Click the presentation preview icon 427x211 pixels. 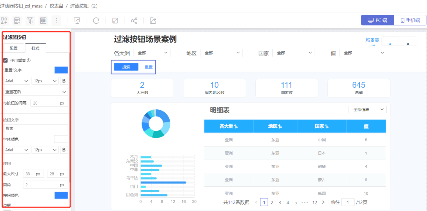click(x=77, y=20)
